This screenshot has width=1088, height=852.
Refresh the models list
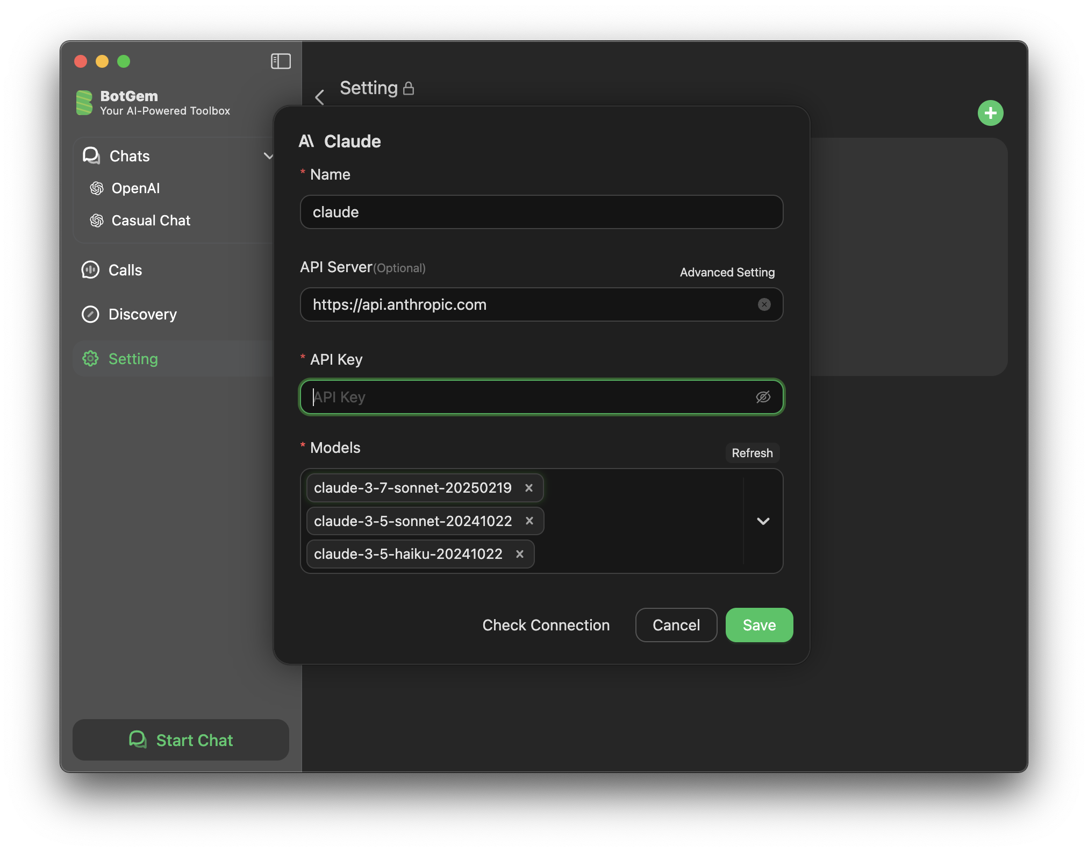[752, 453]
